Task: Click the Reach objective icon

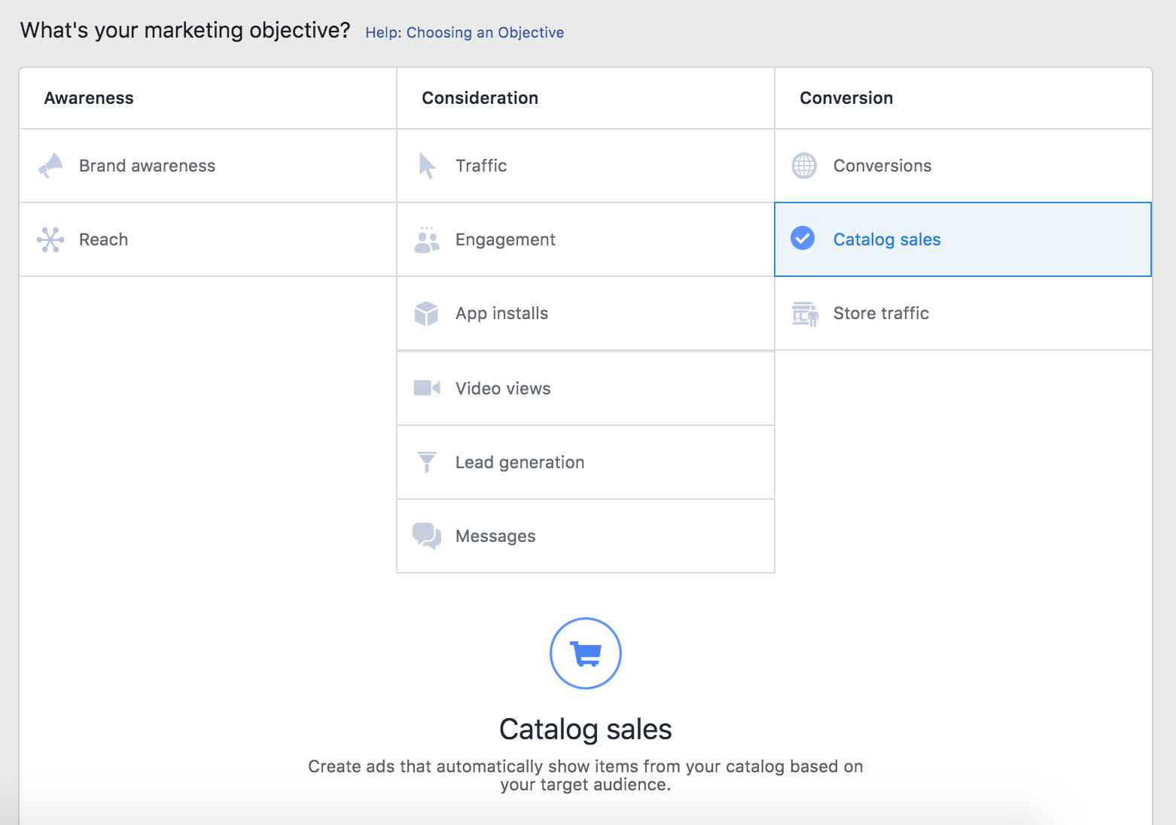Action: point(50,239)
